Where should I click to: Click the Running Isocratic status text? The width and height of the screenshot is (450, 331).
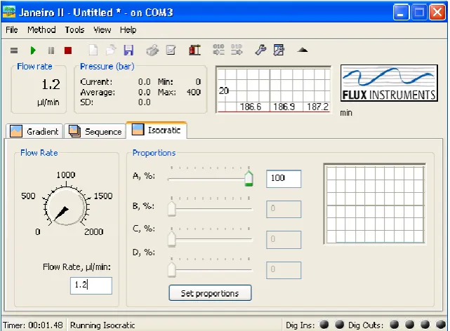tap(102, 325)
